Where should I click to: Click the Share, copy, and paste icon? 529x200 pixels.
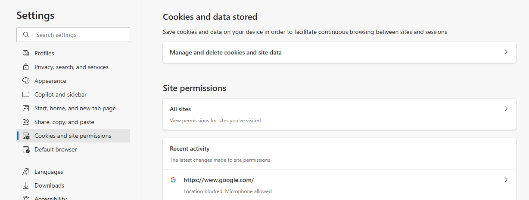pyautogui.click(x=26, y=122)
